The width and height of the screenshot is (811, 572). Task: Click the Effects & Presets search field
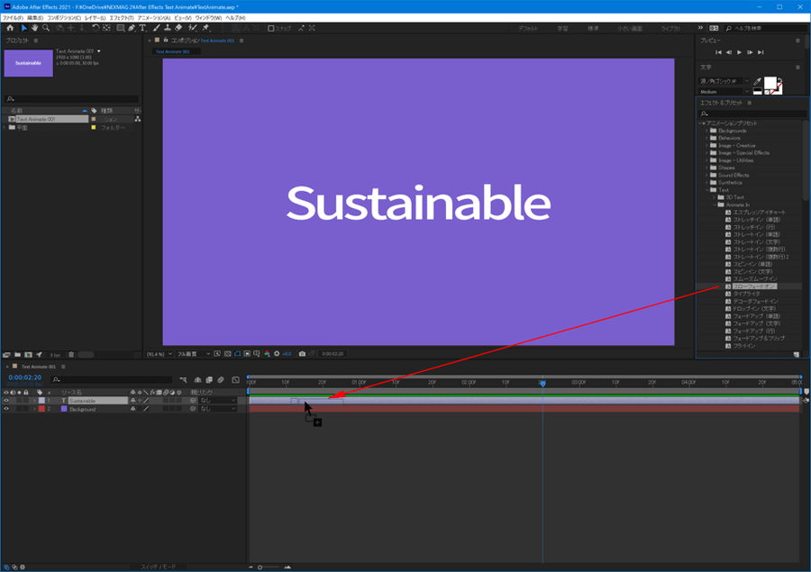click(752, 113)
